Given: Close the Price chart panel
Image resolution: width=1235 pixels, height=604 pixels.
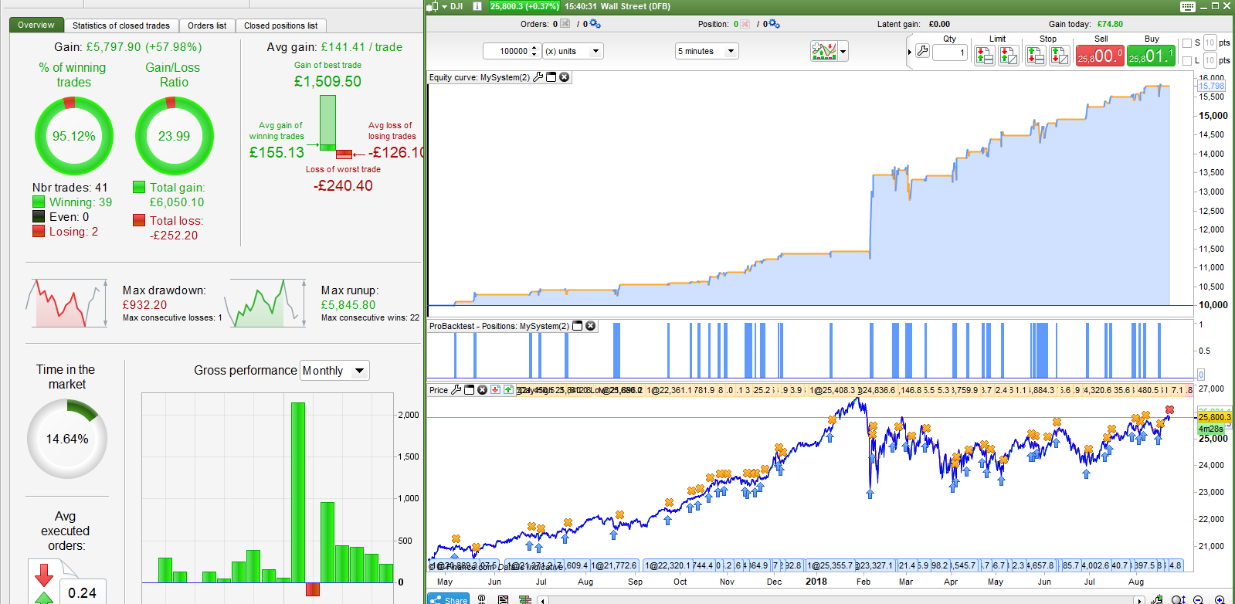Looking at the screenshot, I should (483, 390).
